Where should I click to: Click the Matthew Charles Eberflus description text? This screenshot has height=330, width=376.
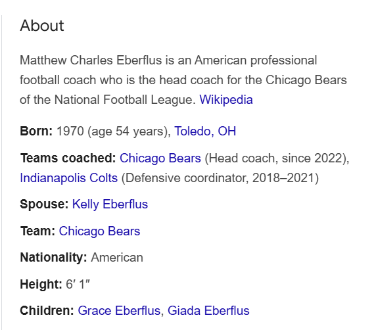(183, 80)
